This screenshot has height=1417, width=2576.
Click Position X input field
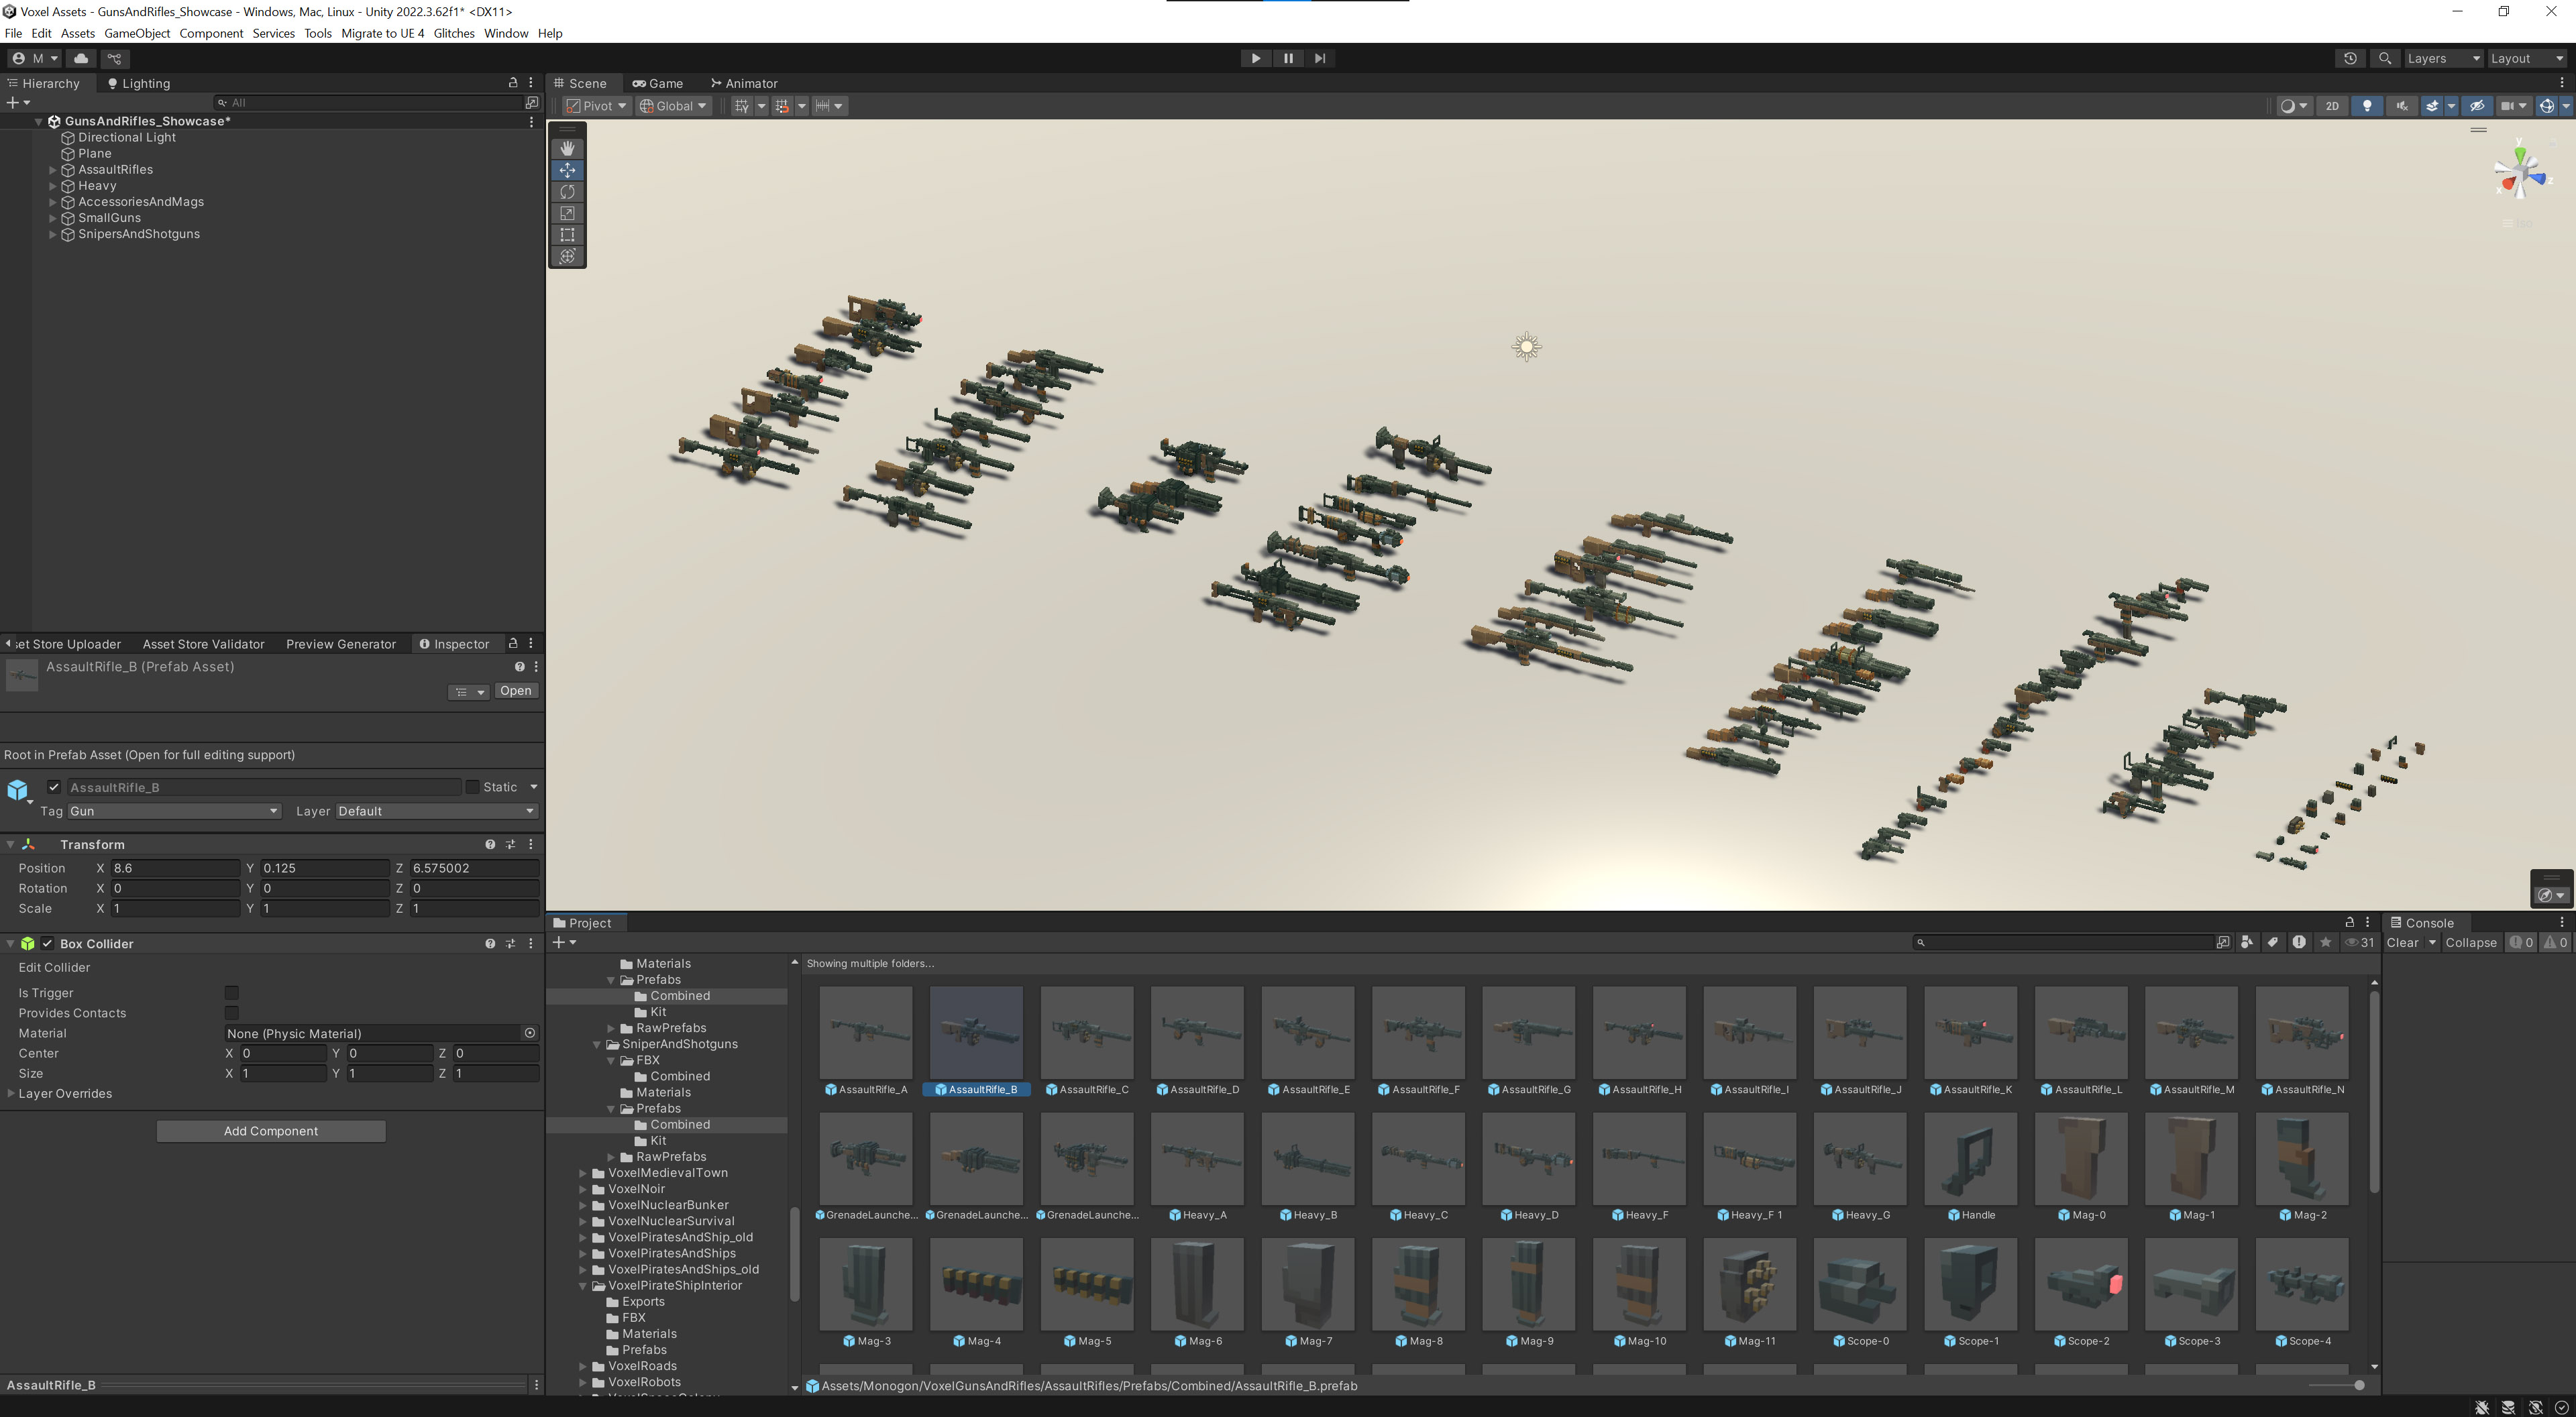[174, 868]
